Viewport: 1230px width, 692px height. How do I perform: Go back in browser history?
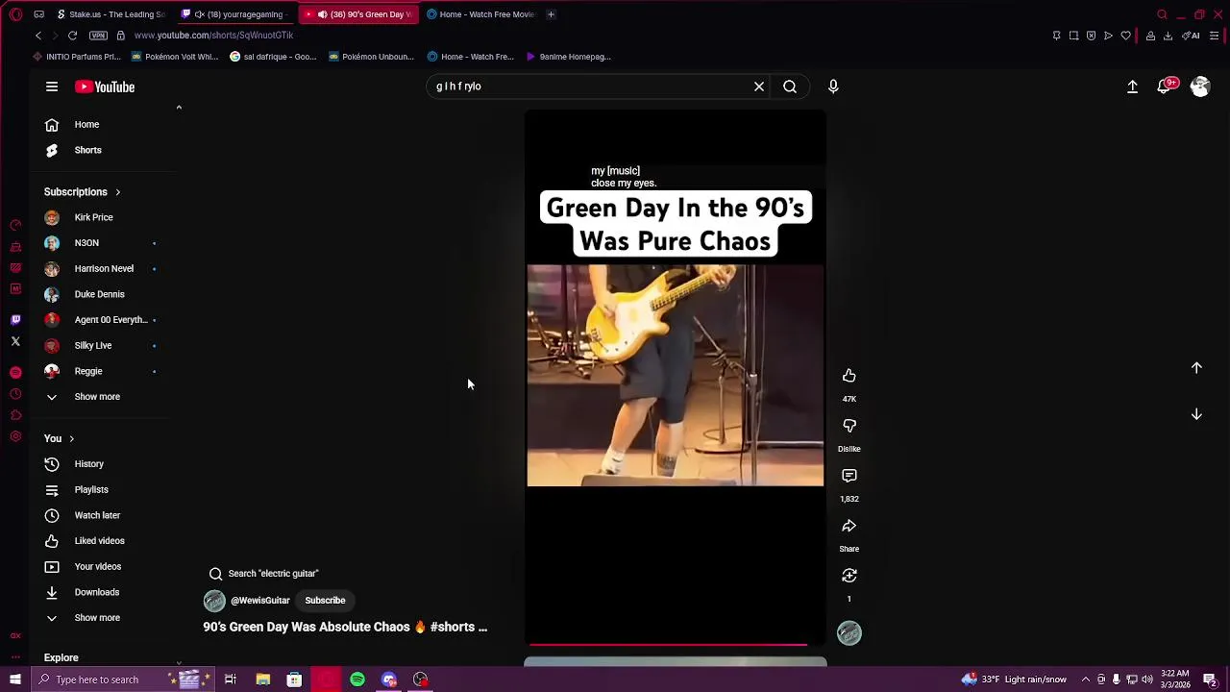[38, 36]
